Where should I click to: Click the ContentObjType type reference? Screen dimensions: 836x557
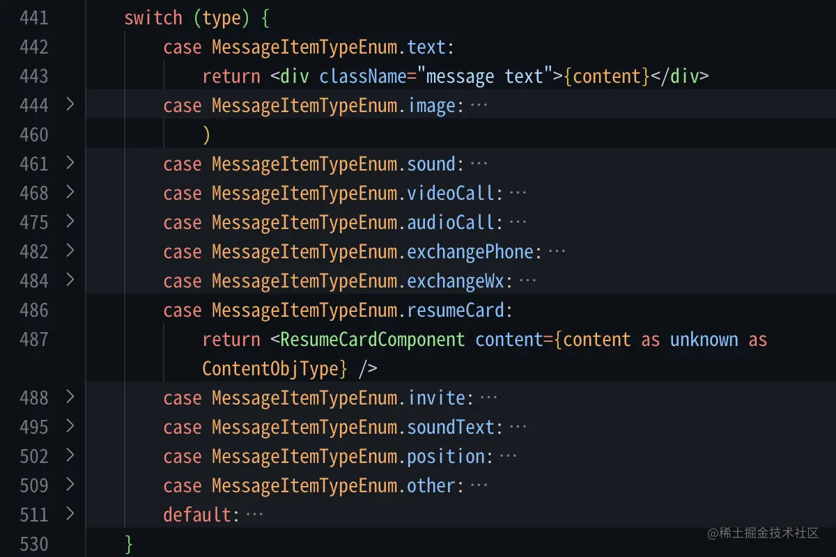270,369
